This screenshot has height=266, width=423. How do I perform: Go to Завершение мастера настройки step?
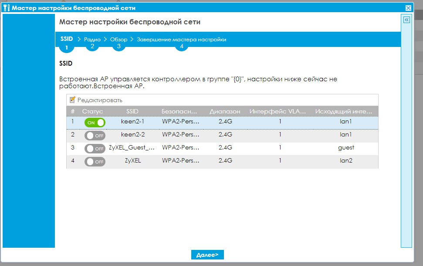182,39
